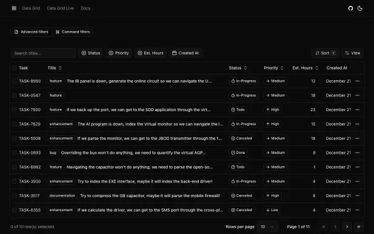Check the TASK-7500 row checkbox
This screenshot has width=374, height=234.
(x=14, y=110)
